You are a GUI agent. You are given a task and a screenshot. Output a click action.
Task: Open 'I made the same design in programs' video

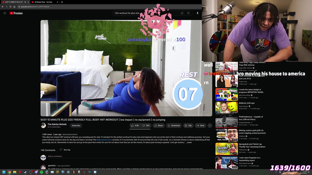click(x=227, y=94)
